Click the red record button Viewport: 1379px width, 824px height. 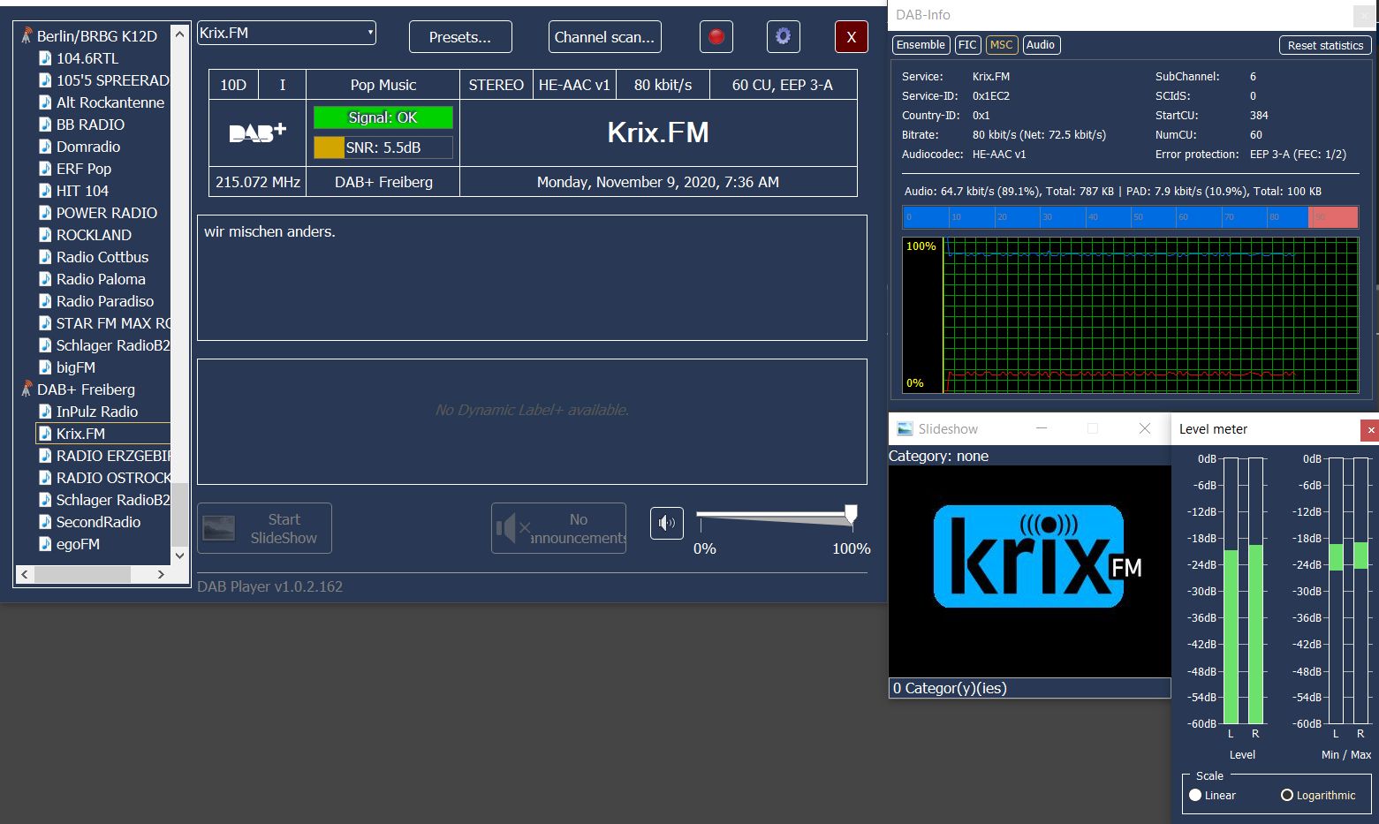[x=716, y=36]
